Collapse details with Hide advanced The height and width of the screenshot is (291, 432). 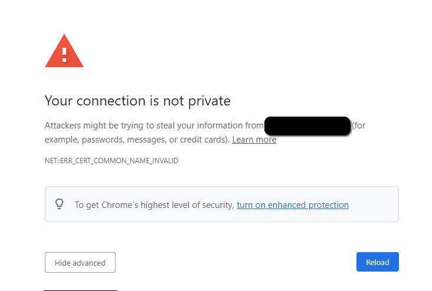pyautogui.click(x=80, y=263)
